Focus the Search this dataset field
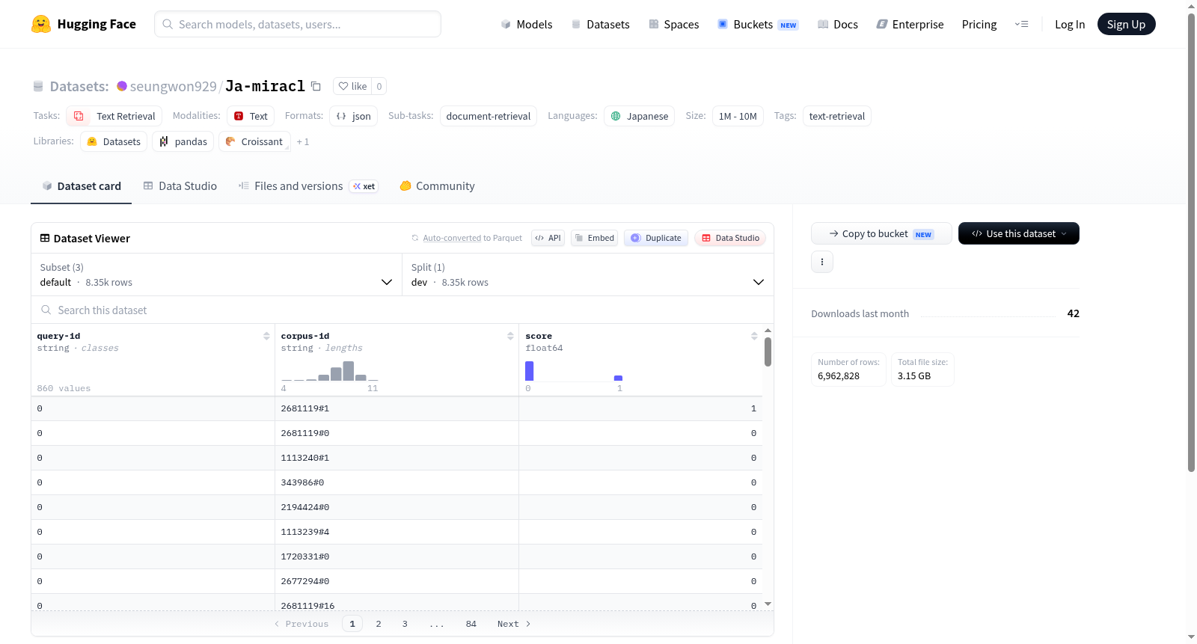The image size is (1197, 644). pyautogui.click(x=402, y=310)
